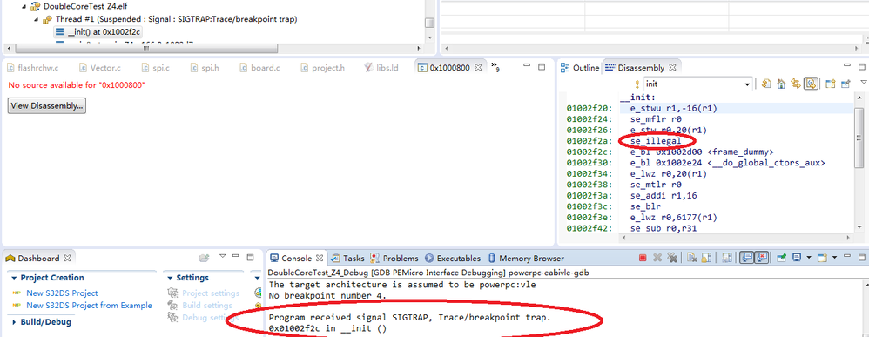Switch to the Tasks tab
Viewport: 869px width, 337px height.
pos(347,259)
